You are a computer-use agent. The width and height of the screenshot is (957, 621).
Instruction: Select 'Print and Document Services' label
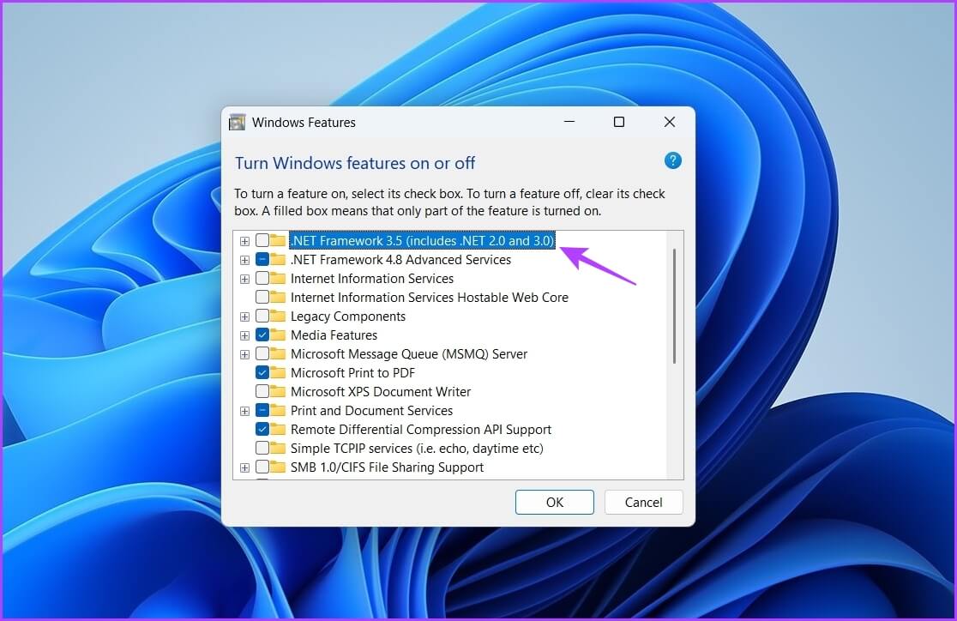coord(371,410)
